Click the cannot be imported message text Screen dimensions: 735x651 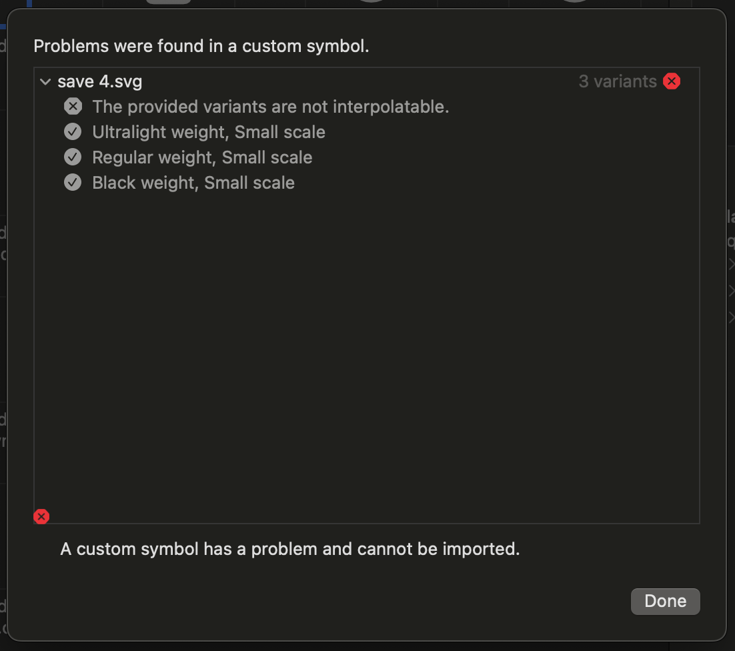click(x=290, y=549)
